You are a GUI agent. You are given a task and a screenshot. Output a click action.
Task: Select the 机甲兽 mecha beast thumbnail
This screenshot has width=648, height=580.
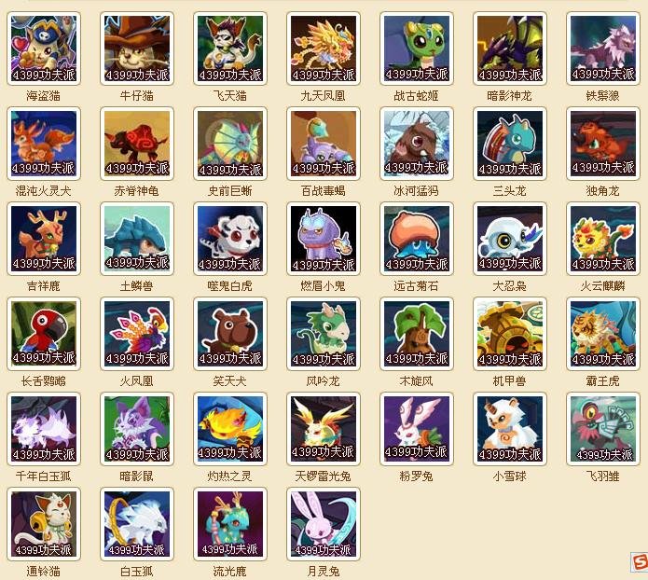[x=510, y=334]
